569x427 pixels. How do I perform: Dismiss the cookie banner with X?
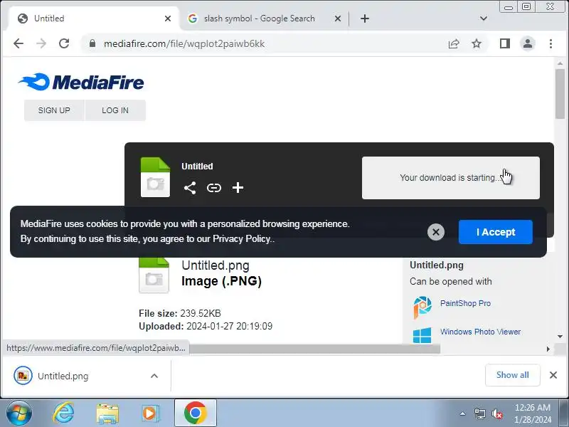tap(436, 232)
